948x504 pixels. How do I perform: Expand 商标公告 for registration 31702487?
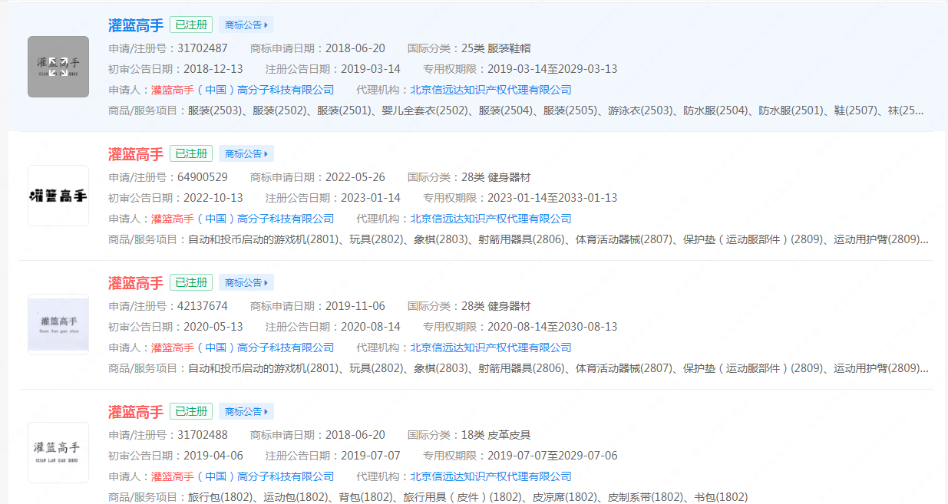246,25
